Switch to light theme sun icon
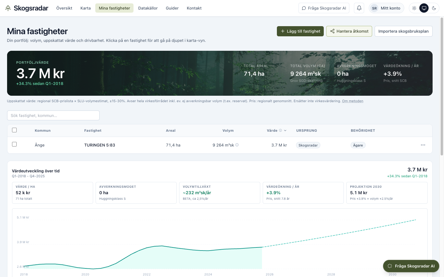Screen dimensions: 444x277 tap(414, 8)
